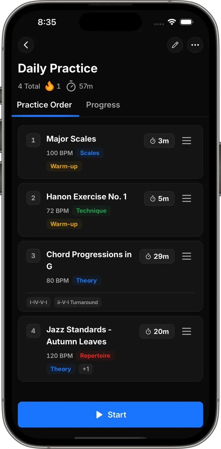Viewport: 221px width, 449px height.
Task: Tap the Technique tag on Hanon Exercise
Action: coord(91,211)
